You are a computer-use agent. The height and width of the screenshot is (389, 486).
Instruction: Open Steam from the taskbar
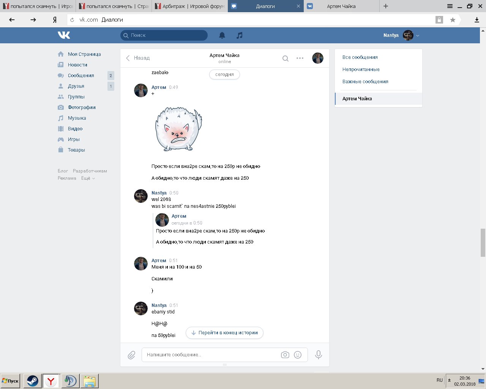coord(32,381)
